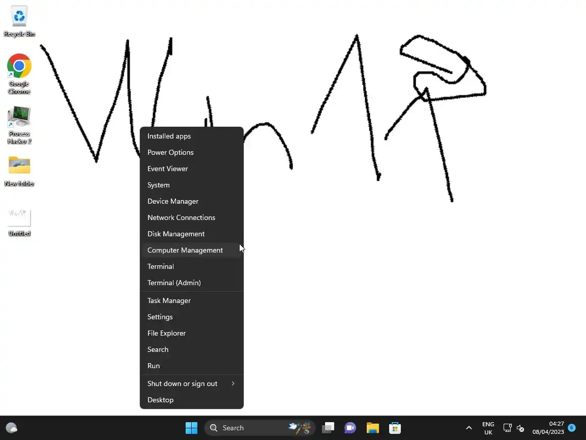This screenshot has width=586, height=440.
Task: Open Device Manager from the menu
Action: (x=192, y=201)
